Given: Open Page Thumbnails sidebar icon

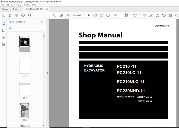Looking at the screenshot, I should click(3, 24).
